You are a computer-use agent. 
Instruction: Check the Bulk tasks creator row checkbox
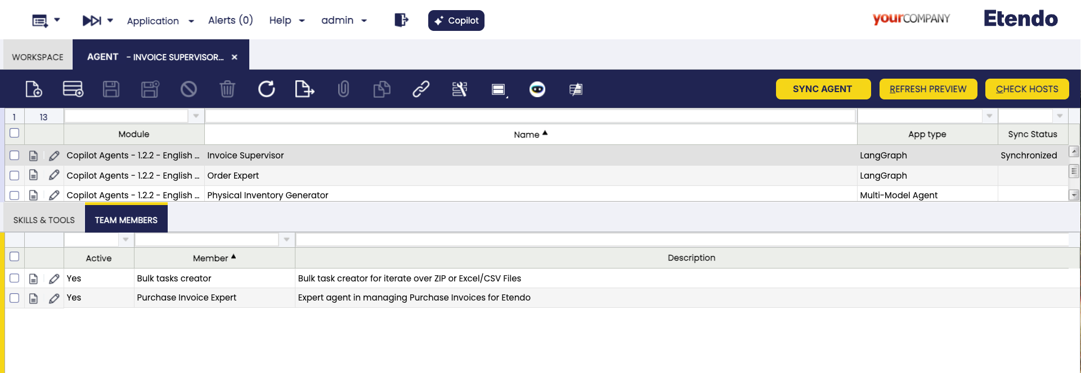15,278
